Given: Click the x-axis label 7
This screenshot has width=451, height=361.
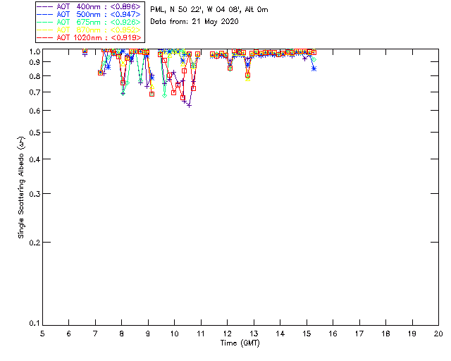Looking at the screenshot, I should 95,334.
